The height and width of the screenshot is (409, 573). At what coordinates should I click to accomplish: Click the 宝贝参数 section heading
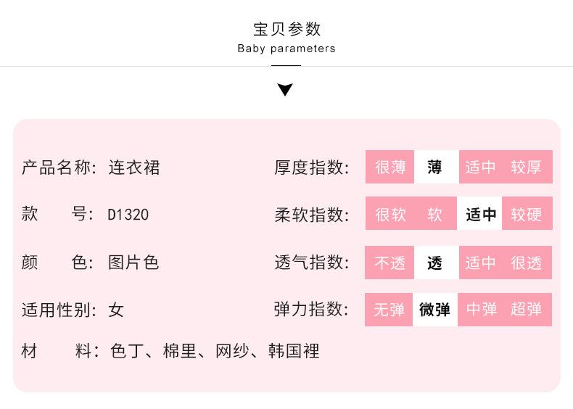click(x=286, y=29)
